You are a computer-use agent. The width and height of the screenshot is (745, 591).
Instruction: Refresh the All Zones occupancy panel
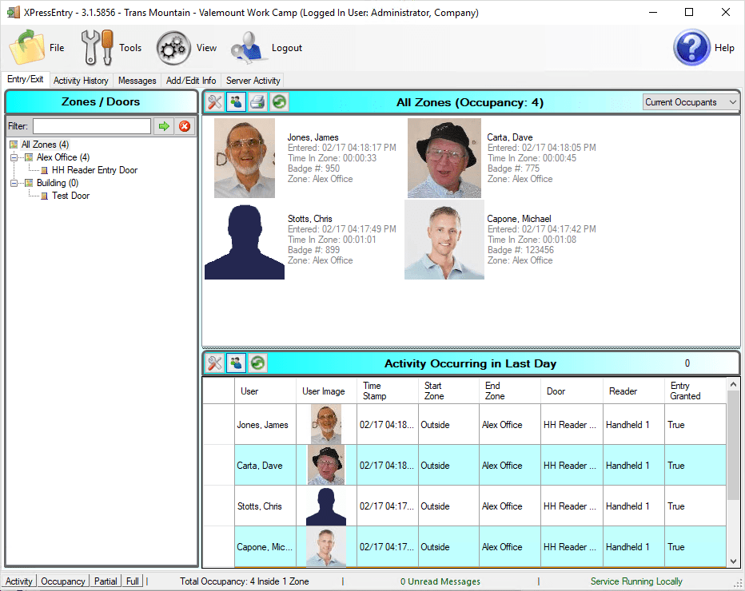[279, 102]
